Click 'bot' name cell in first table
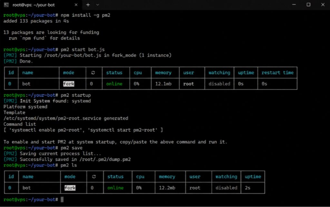The height and width of the screenshot is (207, 330). 26,84
